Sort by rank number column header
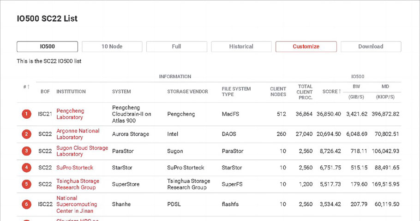This screenshot has height=221, width=420. (x=26, y=87)
